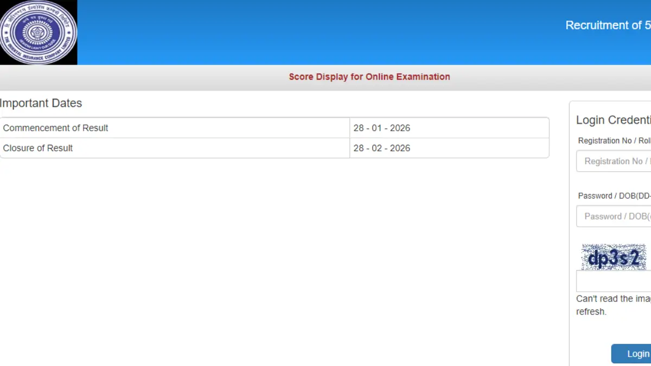This screenshot has width=651, height=366.
Task: Click the "Can't read the image" text
Action: [x=613, y=299]
